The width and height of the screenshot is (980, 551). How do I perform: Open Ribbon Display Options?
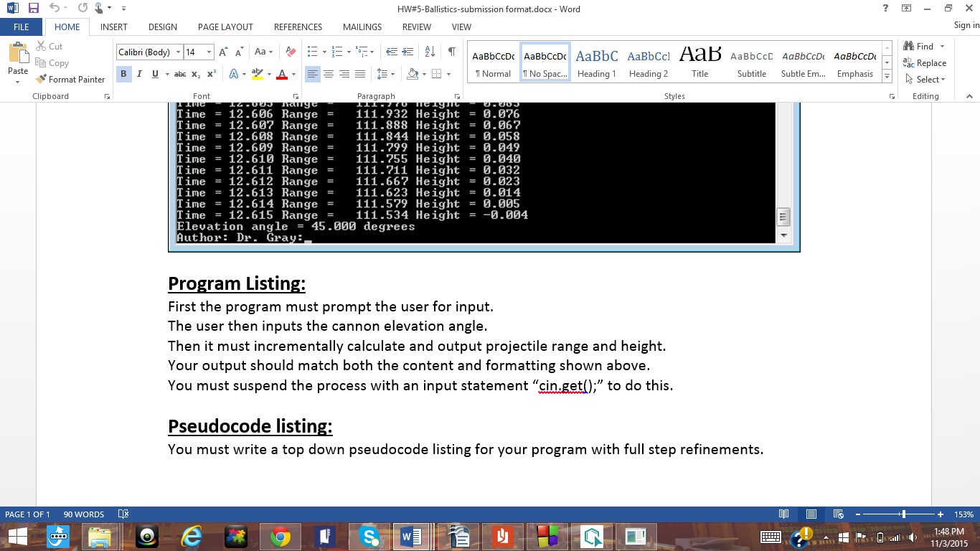907,9
